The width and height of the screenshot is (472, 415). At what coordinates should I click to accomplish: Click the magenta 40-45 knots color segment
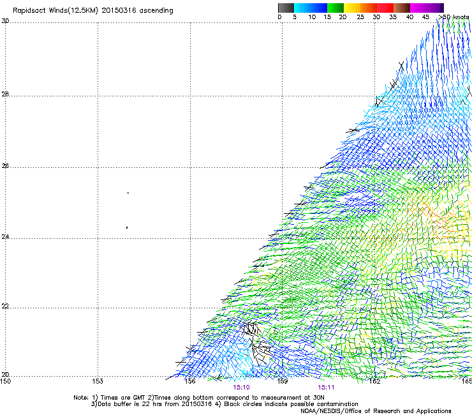tap(418, 8)
